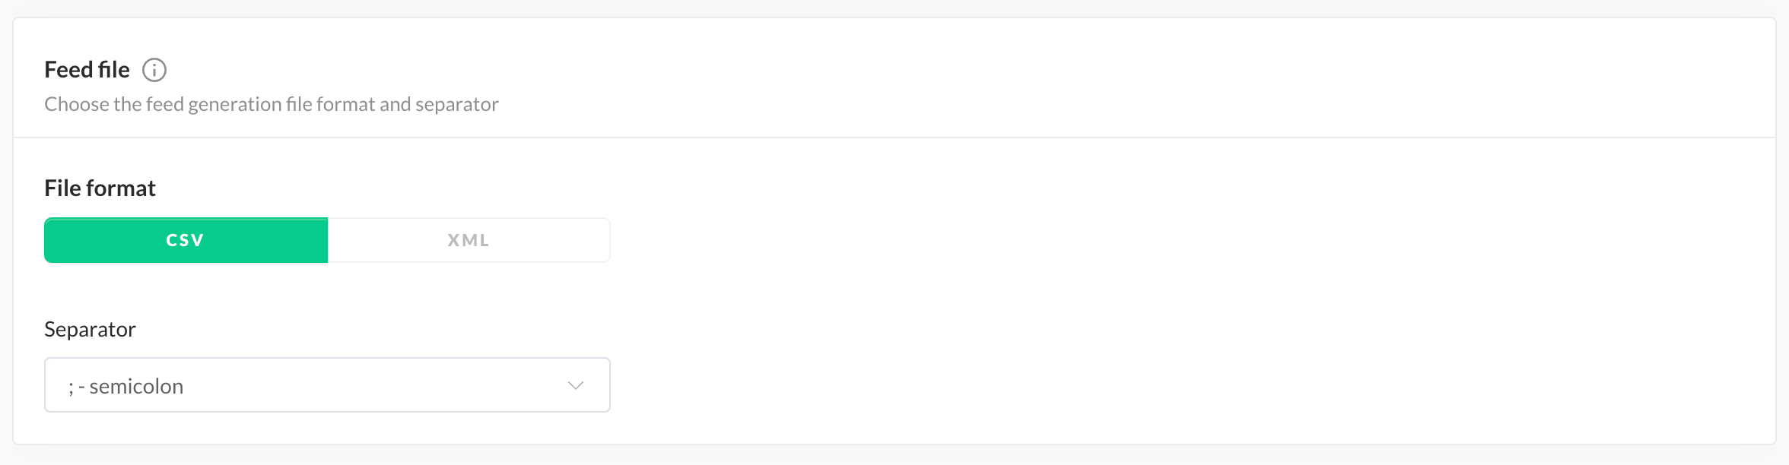1789x465 pixels.
Task: Select CSV as the file format
Action: [x=186, y=240]
